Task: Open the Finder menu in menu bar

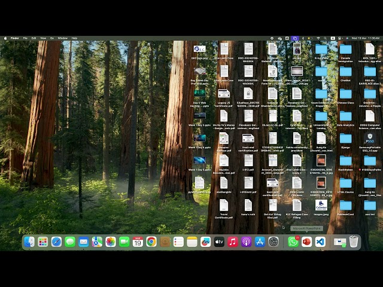Action: [x=14, y=38]
